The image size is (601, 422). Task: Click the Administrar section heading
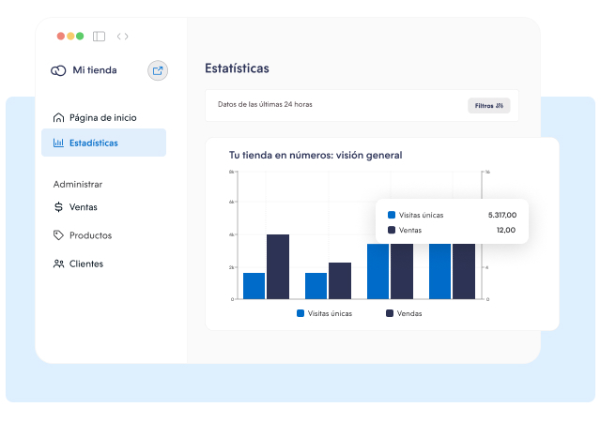click(x=78, y=184)
